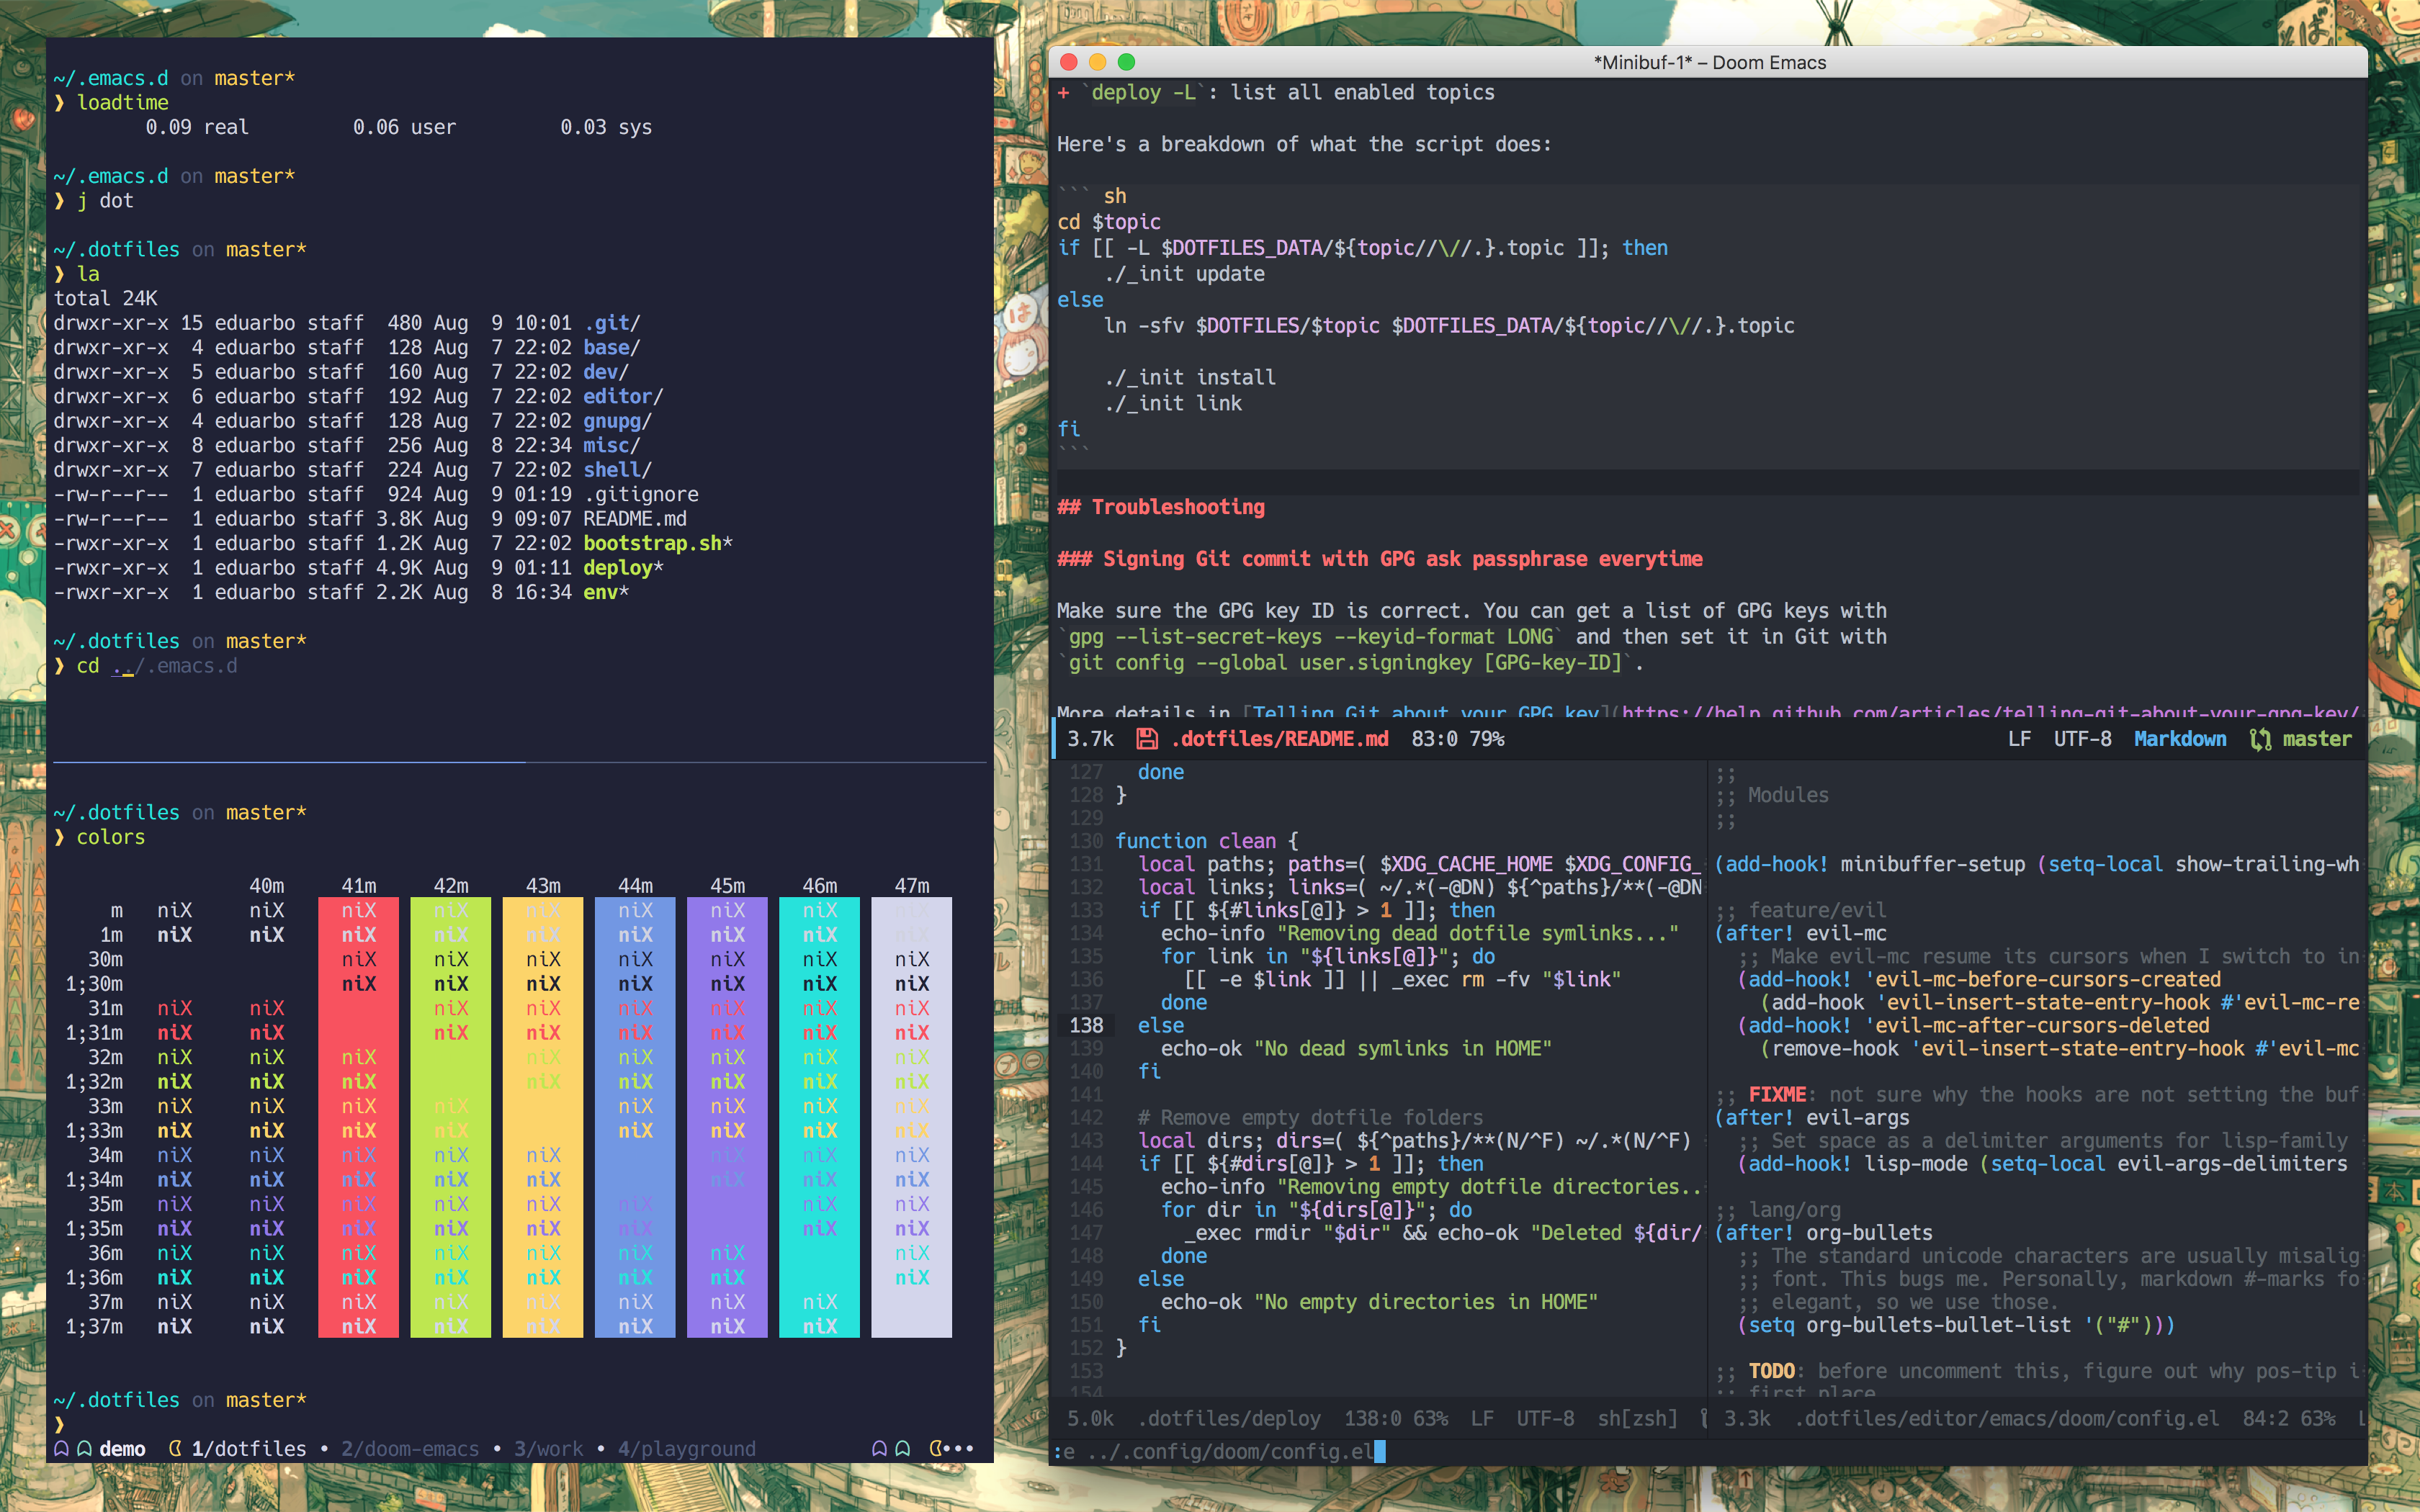
Task: Click the yellow crescent icon with trailing dots
Action: click(x=938, y=1448)
